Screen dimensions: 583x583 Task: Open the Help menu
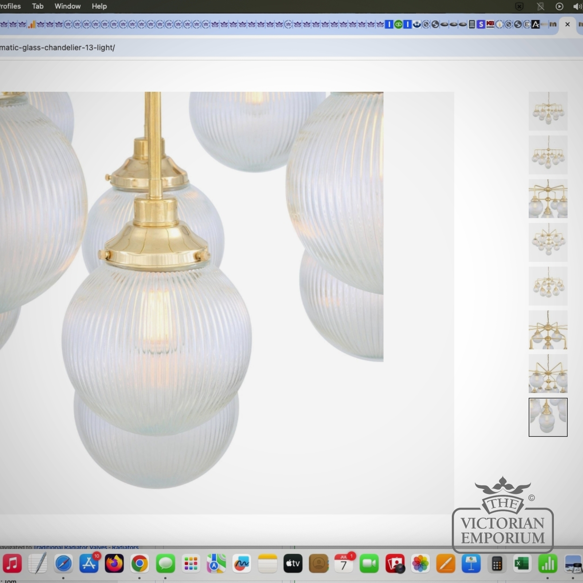[99, 6]
